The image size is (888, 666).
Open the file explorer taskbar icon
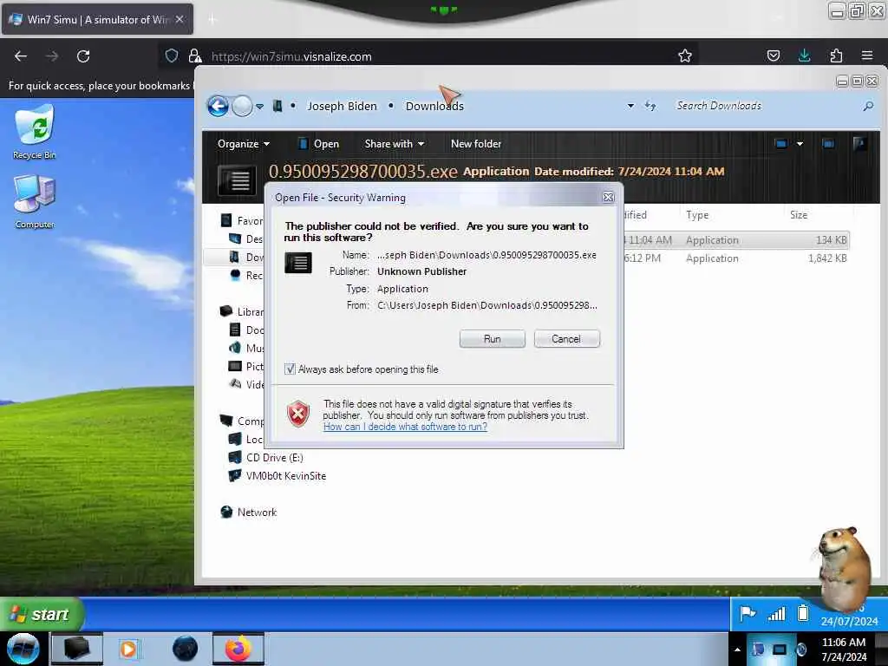pos(76,649)
